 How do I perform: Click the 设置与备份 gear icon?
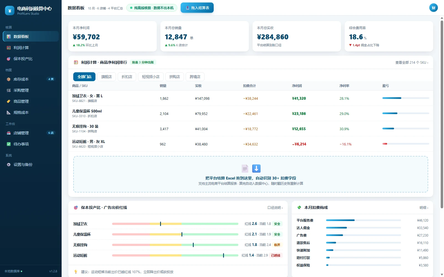[9, 165]
